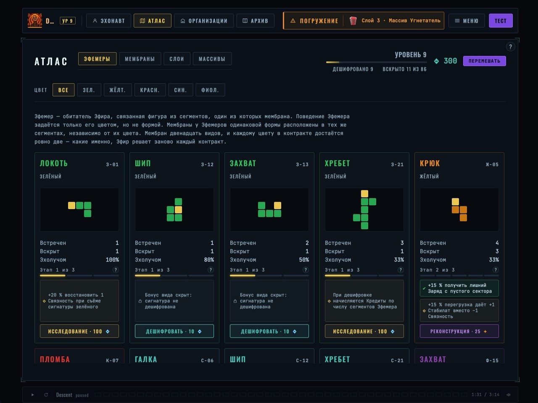Image resolution: width=538 pixels, height=403 pixels.
Task: Open help question mark at top right
Action: click(x=510, y=47)
